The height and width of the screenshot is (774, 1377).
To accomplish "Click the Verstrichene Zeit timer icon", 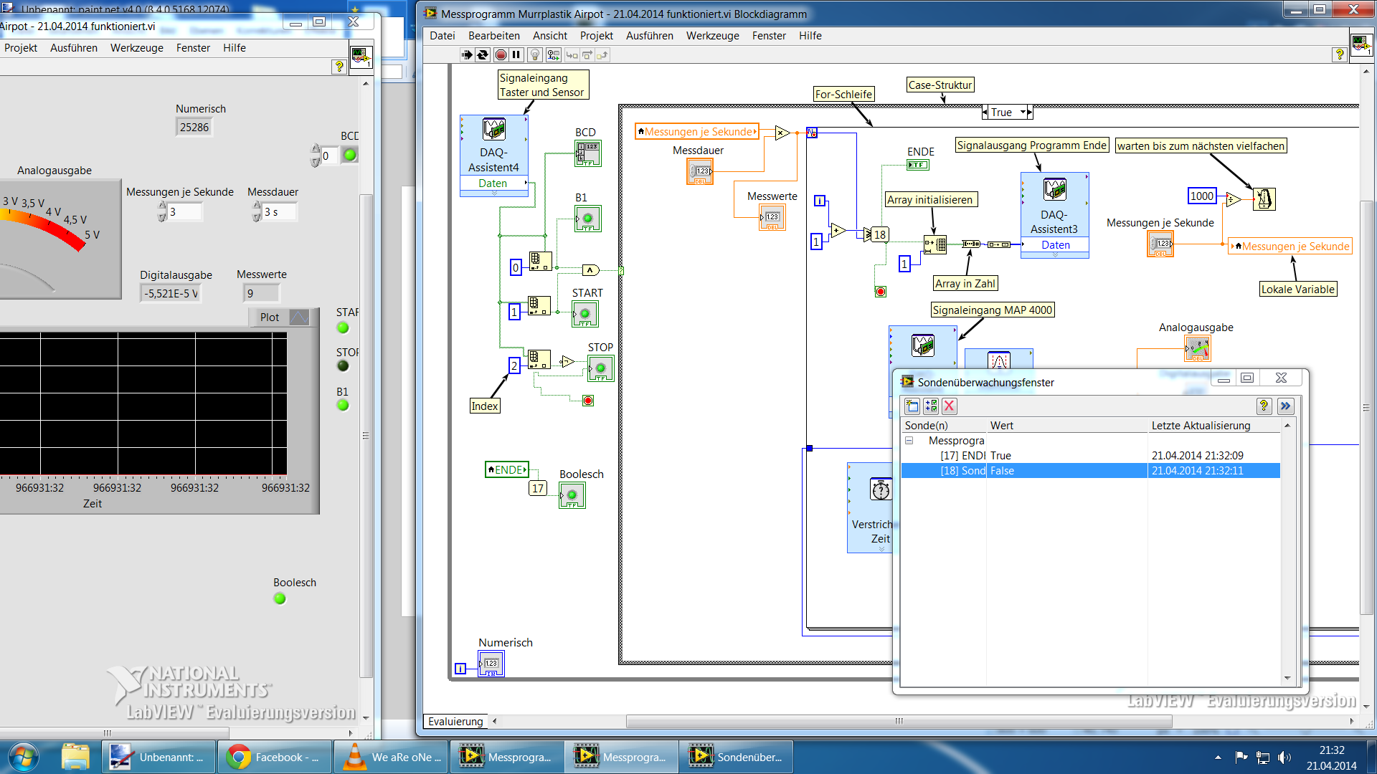I will [x=880, y=489].
